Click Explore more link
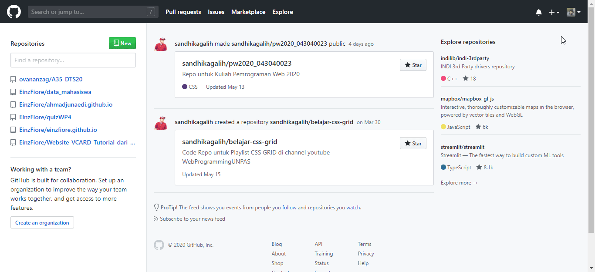 [459, 183]
